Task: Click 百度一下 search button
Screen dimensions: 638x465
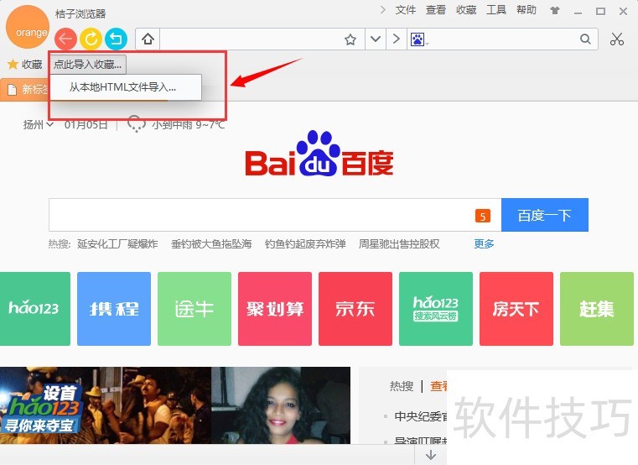Action: pos(545,215)
